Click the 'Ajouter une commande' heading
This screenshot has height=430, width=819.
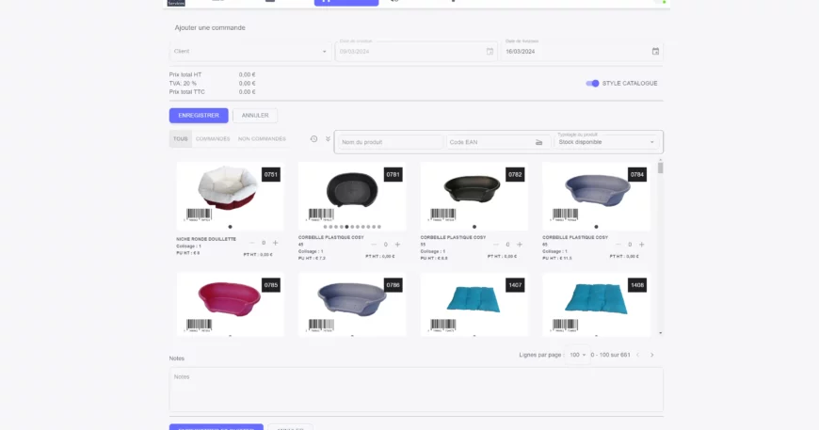(210, 27)
